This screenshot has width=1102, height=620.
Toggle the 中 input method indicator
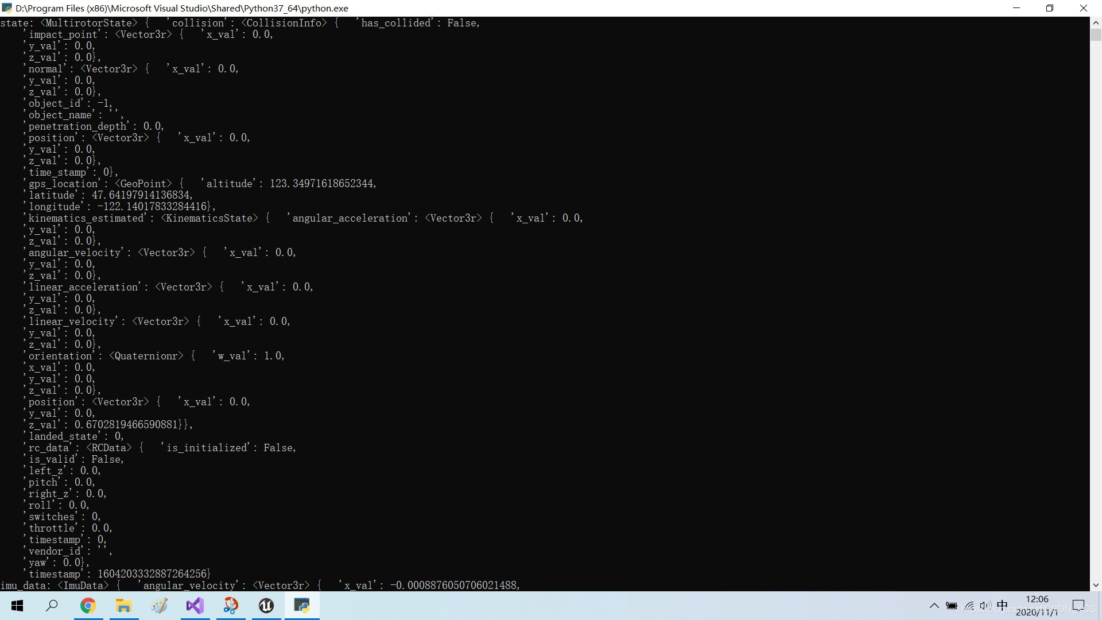pos(1002,606)
